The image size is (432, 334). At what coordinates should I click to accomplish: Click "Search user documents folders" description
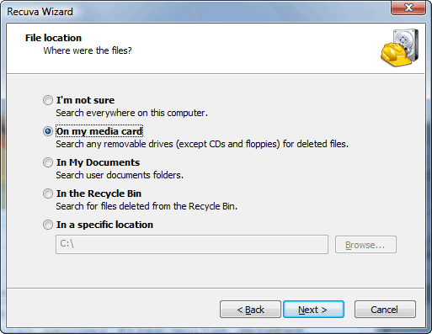click(x=120, y=175)
